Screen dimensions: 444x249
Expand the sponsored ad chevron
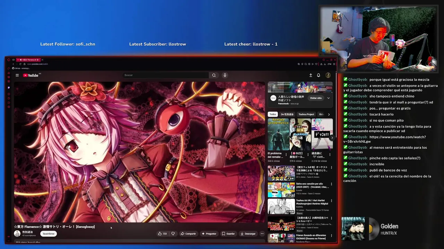[328, 98]
